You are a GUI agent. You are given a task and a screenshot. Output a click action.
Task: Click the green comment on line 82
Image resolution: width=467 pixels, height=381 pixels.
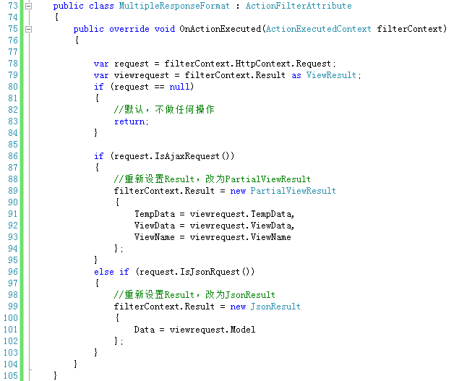(x=164, y=110)
